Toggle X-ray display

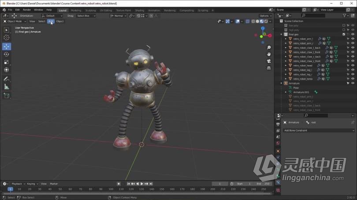coord(248,22)
